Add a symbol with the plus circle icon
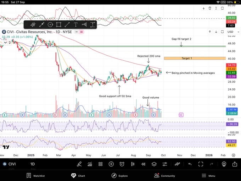The image size is (241, 181). [111, 164]
